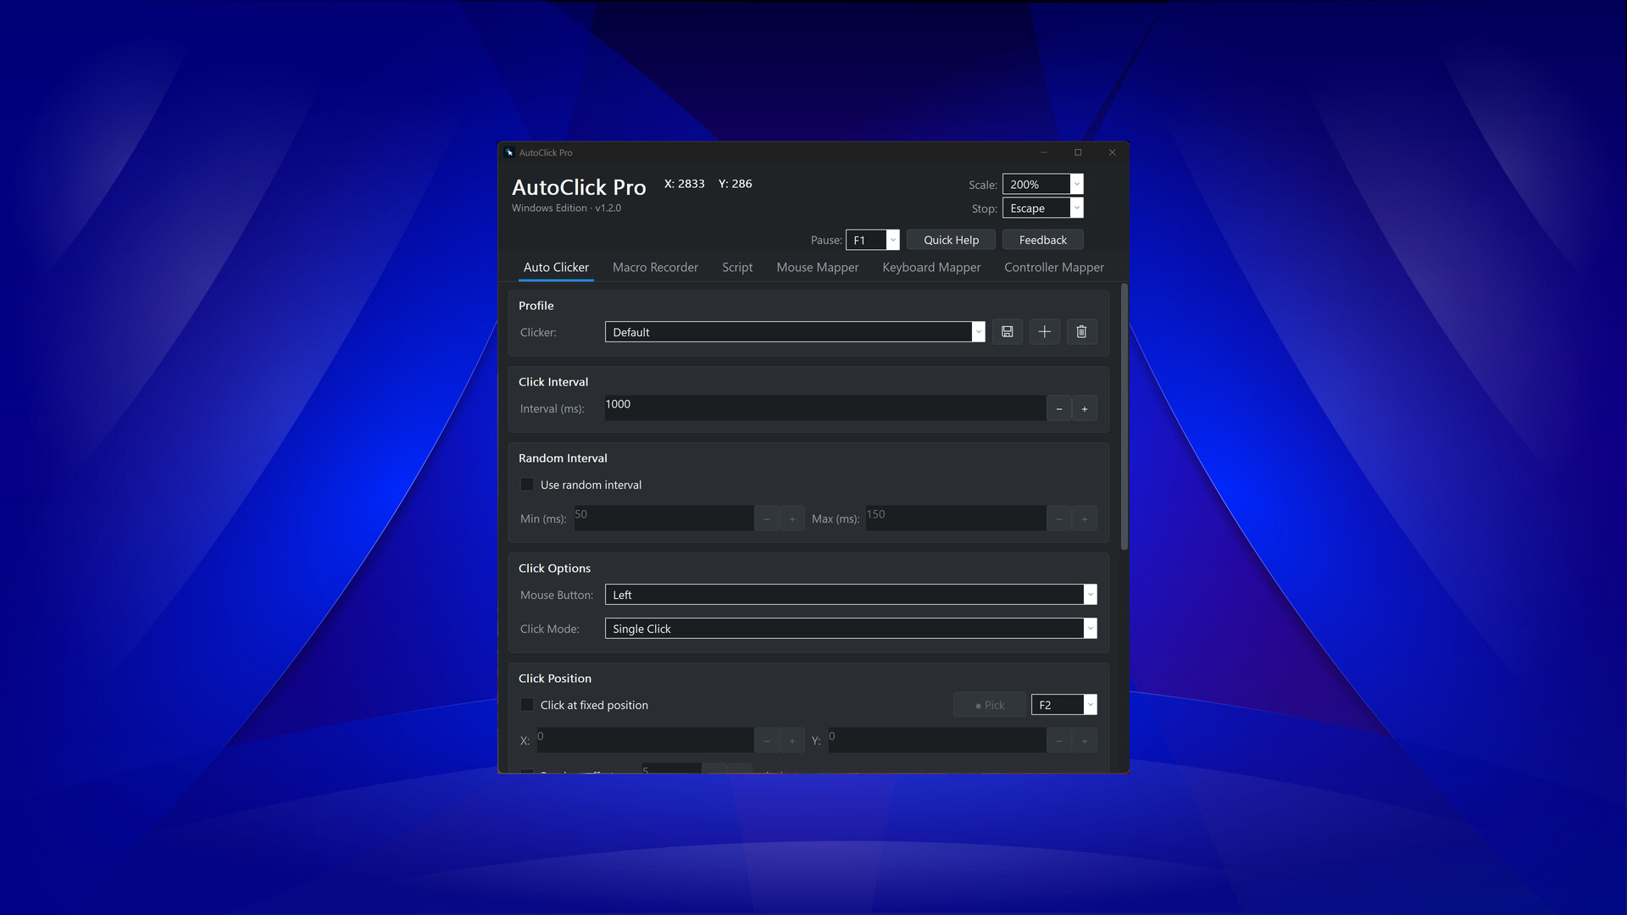Increase the Max (ms) random interval value

[x=1085, y=518]
